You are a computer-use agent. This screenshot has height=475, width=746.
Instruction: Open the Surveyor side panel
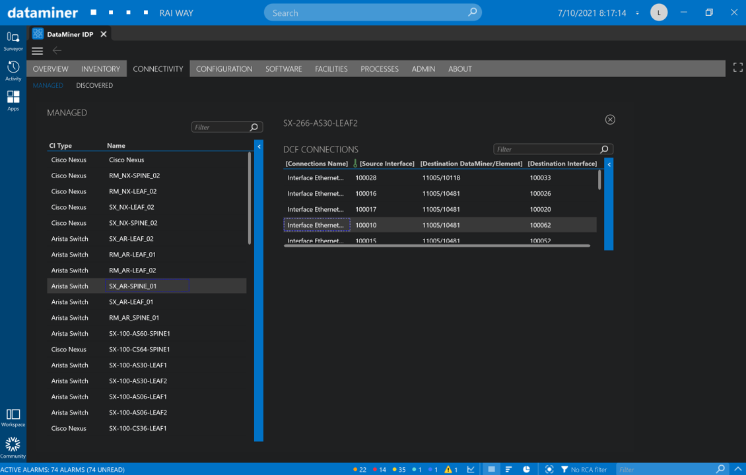[13, 41]
